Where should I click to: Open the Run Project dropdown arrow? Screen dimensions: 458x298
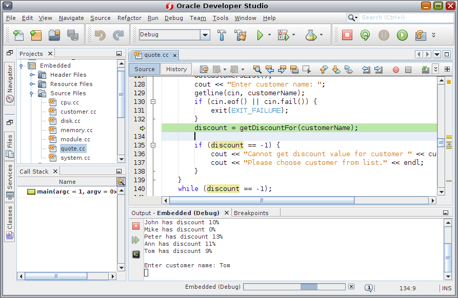point(269,35)
